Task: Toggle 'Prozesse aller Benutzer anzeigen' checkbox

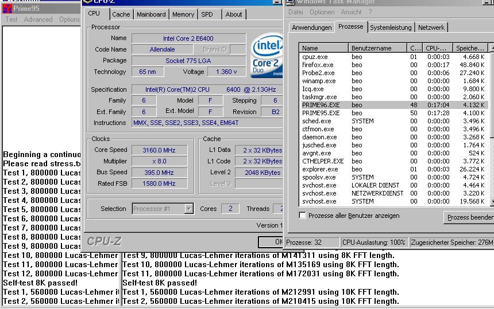Action: tap(302, 216)
